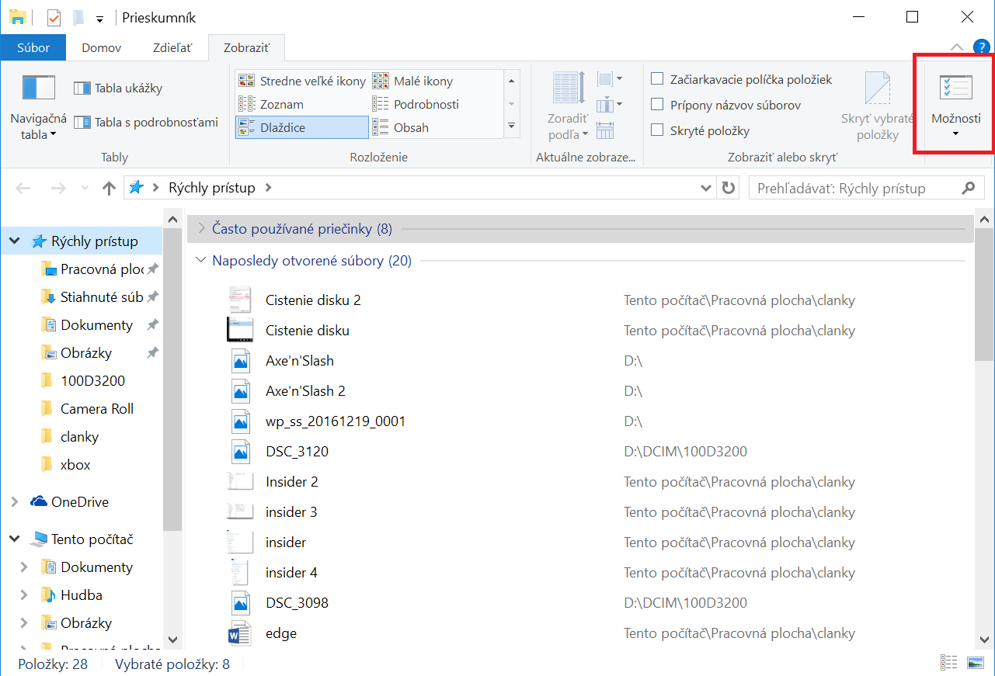The width and height of the screenshot is (995, 676).
Task: Open the 100D3200 folder in Quick access
Action: pos(92,381)
